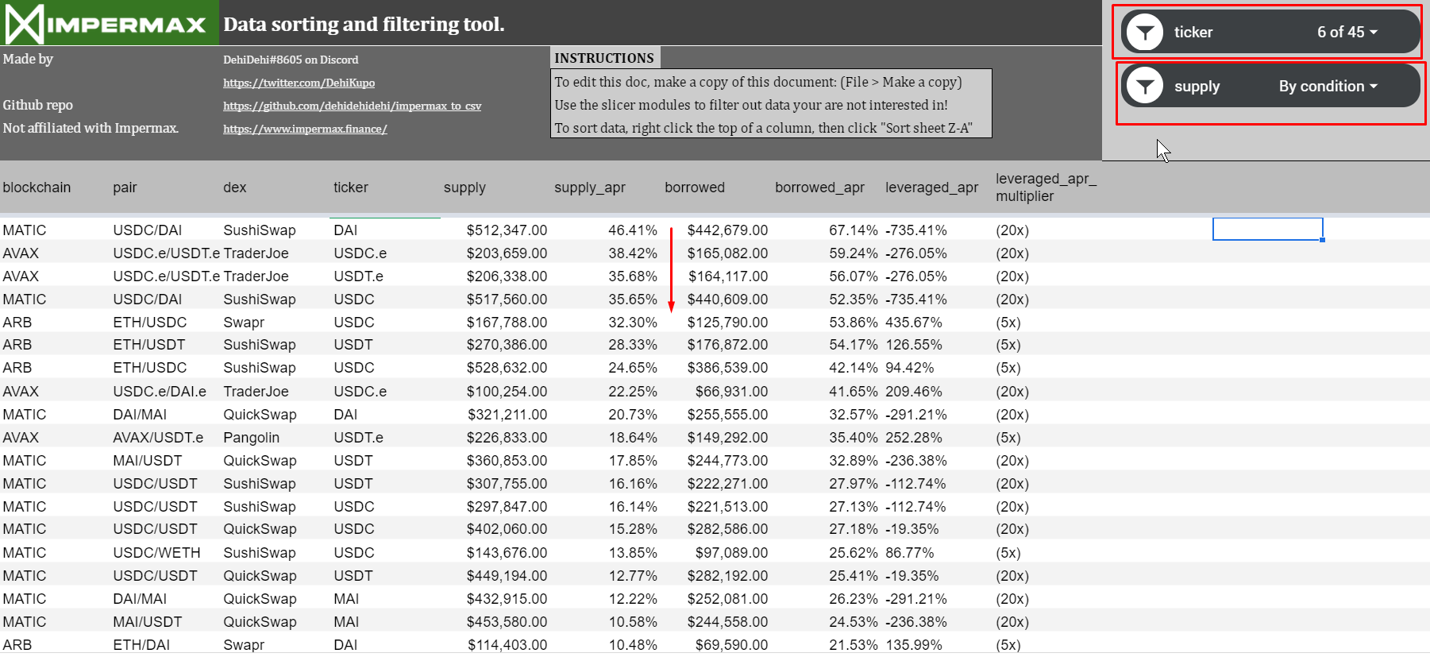1430x657 pixels.
Task: Click the ticker slicer filter icon
Action: pos(1145,33)
